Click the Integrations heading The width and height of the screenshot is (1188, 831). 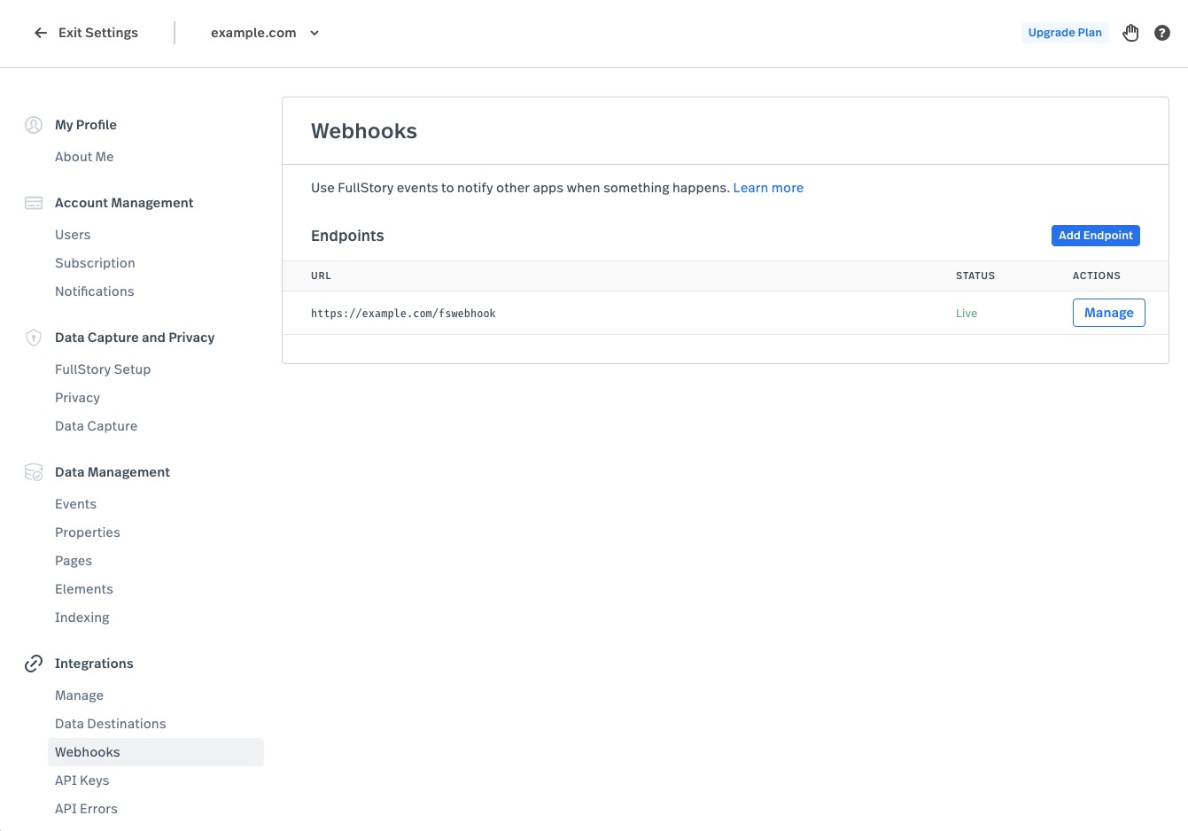[94, 664]
